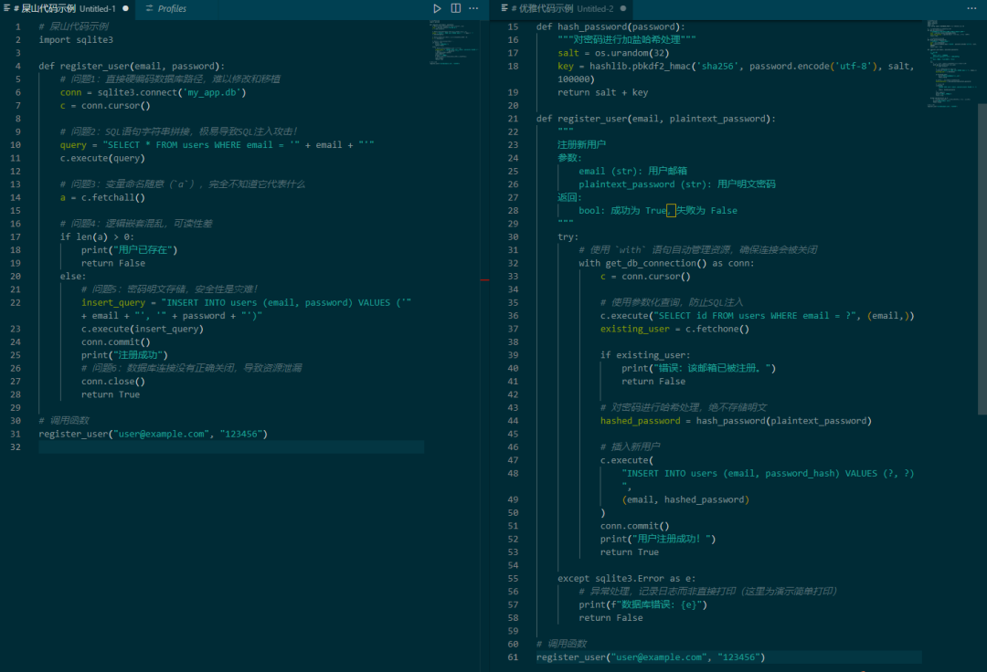Select line number 30 in right editor

[513, 236]
